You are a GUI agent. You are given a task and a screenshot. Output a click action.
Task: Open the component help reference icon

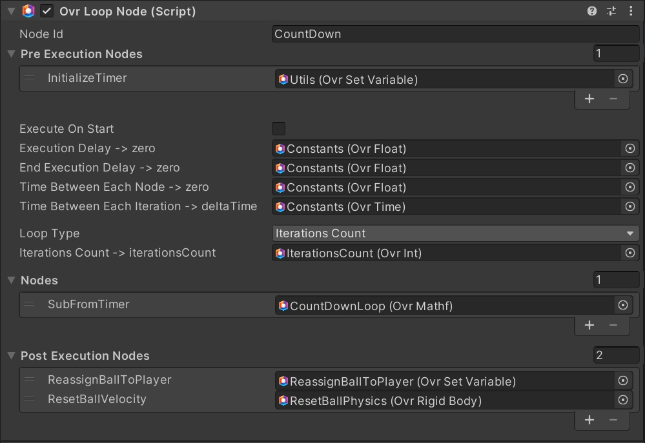point(592,11)
